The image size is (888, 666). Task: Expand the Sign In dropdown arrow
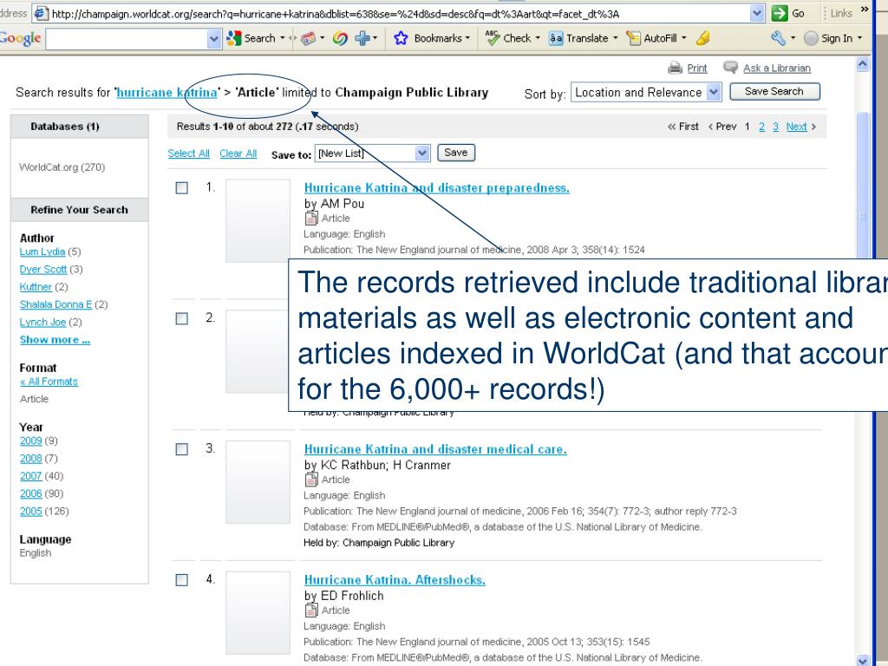click(x=859, y=38)
